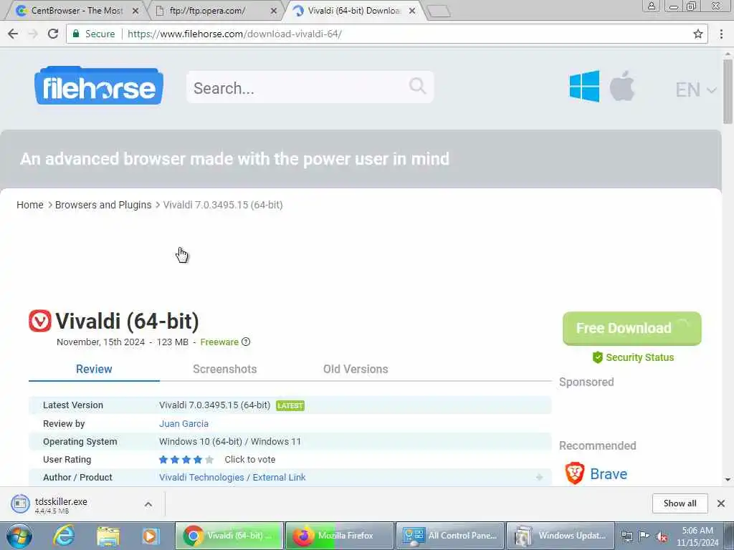Click Security Status text link
Screen dimensions: 734x550
pyautogui.click(x=640, y=357)
